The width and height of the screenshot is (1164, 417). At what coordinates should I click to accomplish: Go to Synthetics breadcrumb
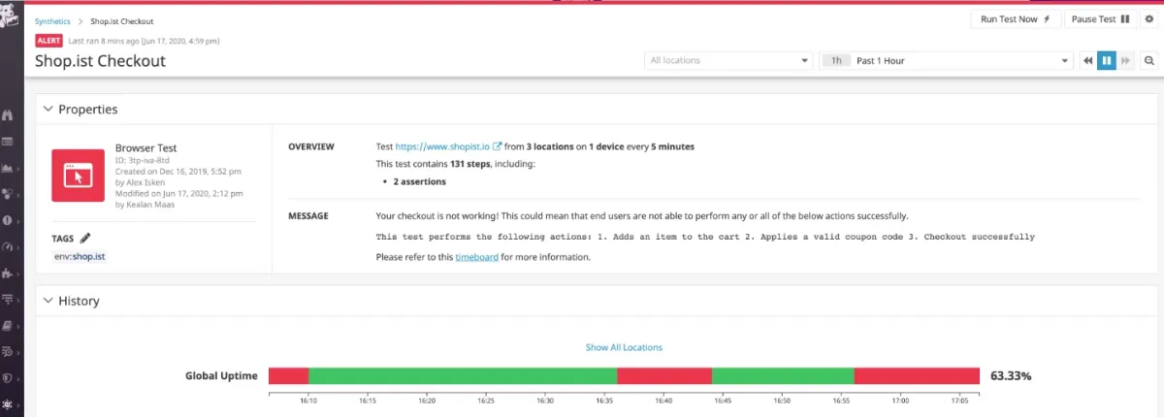(x=53, y=20)
